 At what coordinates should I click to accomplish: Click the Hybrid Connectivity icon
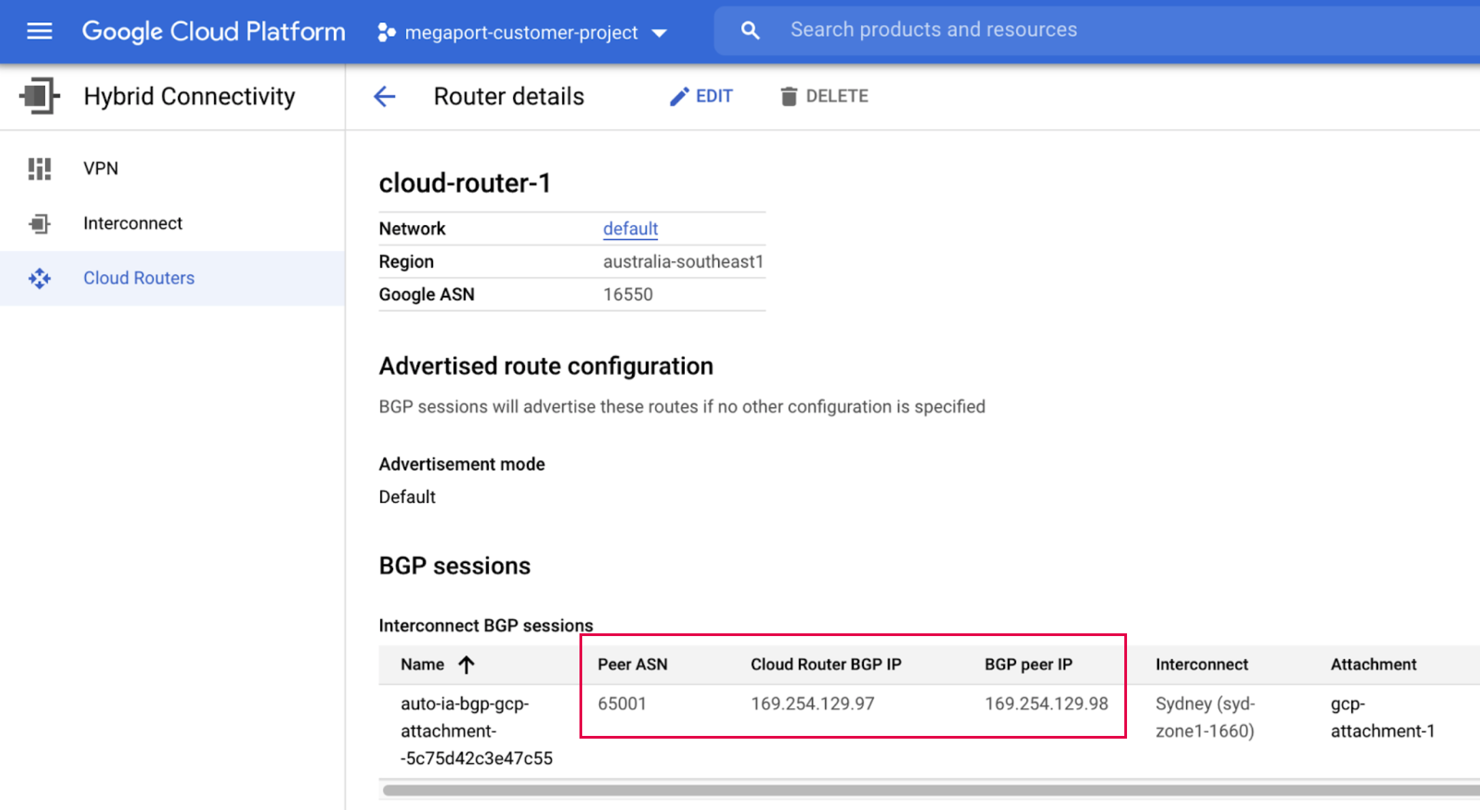tap(39, 96)
